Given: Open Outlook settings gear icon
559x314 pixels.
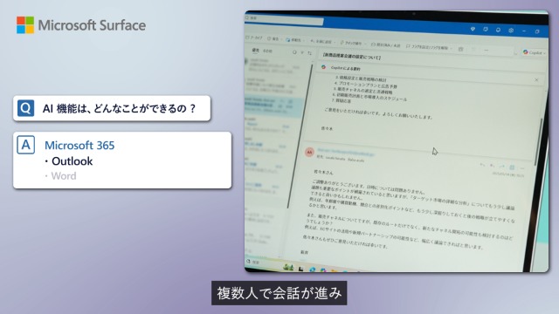Looking at the screenshot, I should click(x=511, y=31).
